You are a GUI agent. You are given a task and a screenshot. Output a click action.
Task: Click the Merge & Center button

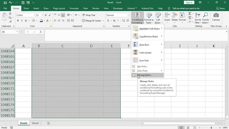click(x=92, y=21)
